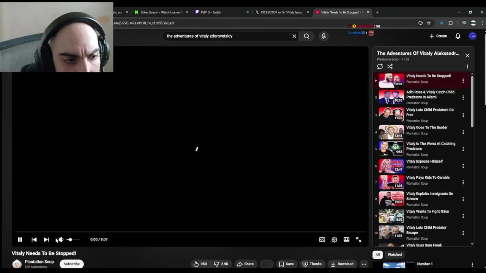486x273 pixels.
Task: Toggle playlist loop
Action: point(380,66)
